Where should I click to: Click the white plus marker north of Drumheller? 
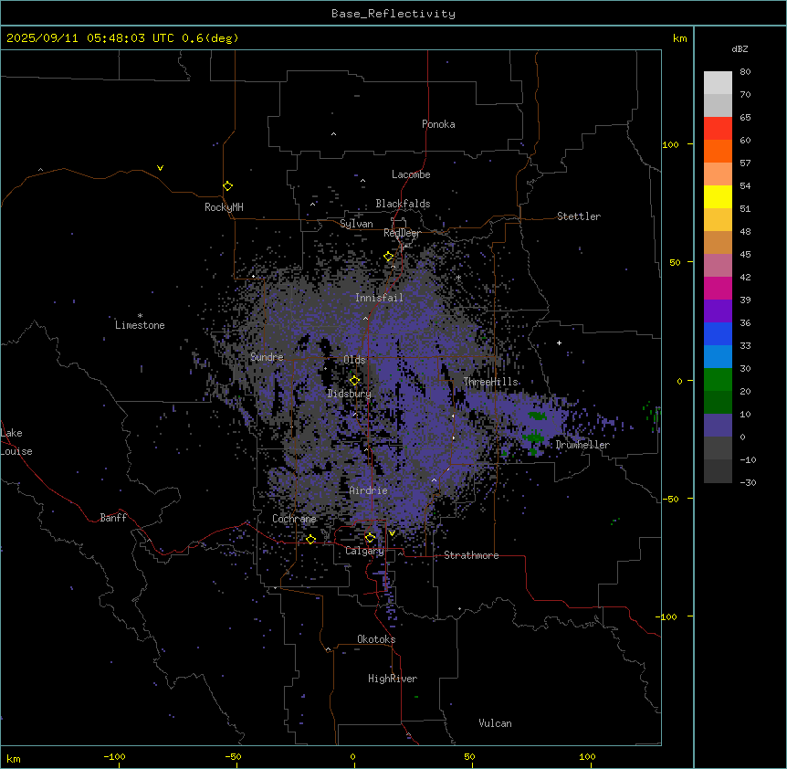tap(559, 342)
